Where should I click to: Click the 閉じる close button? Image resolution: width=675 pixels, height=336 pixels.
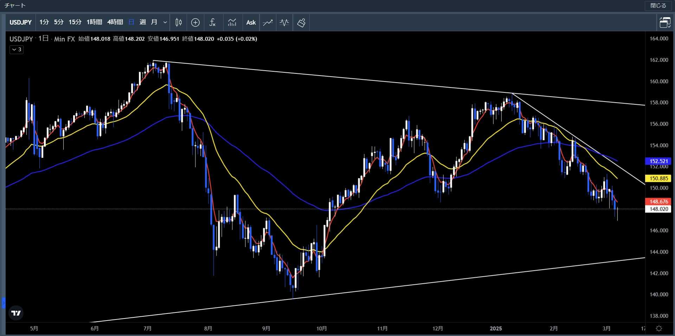pos(658,6)
